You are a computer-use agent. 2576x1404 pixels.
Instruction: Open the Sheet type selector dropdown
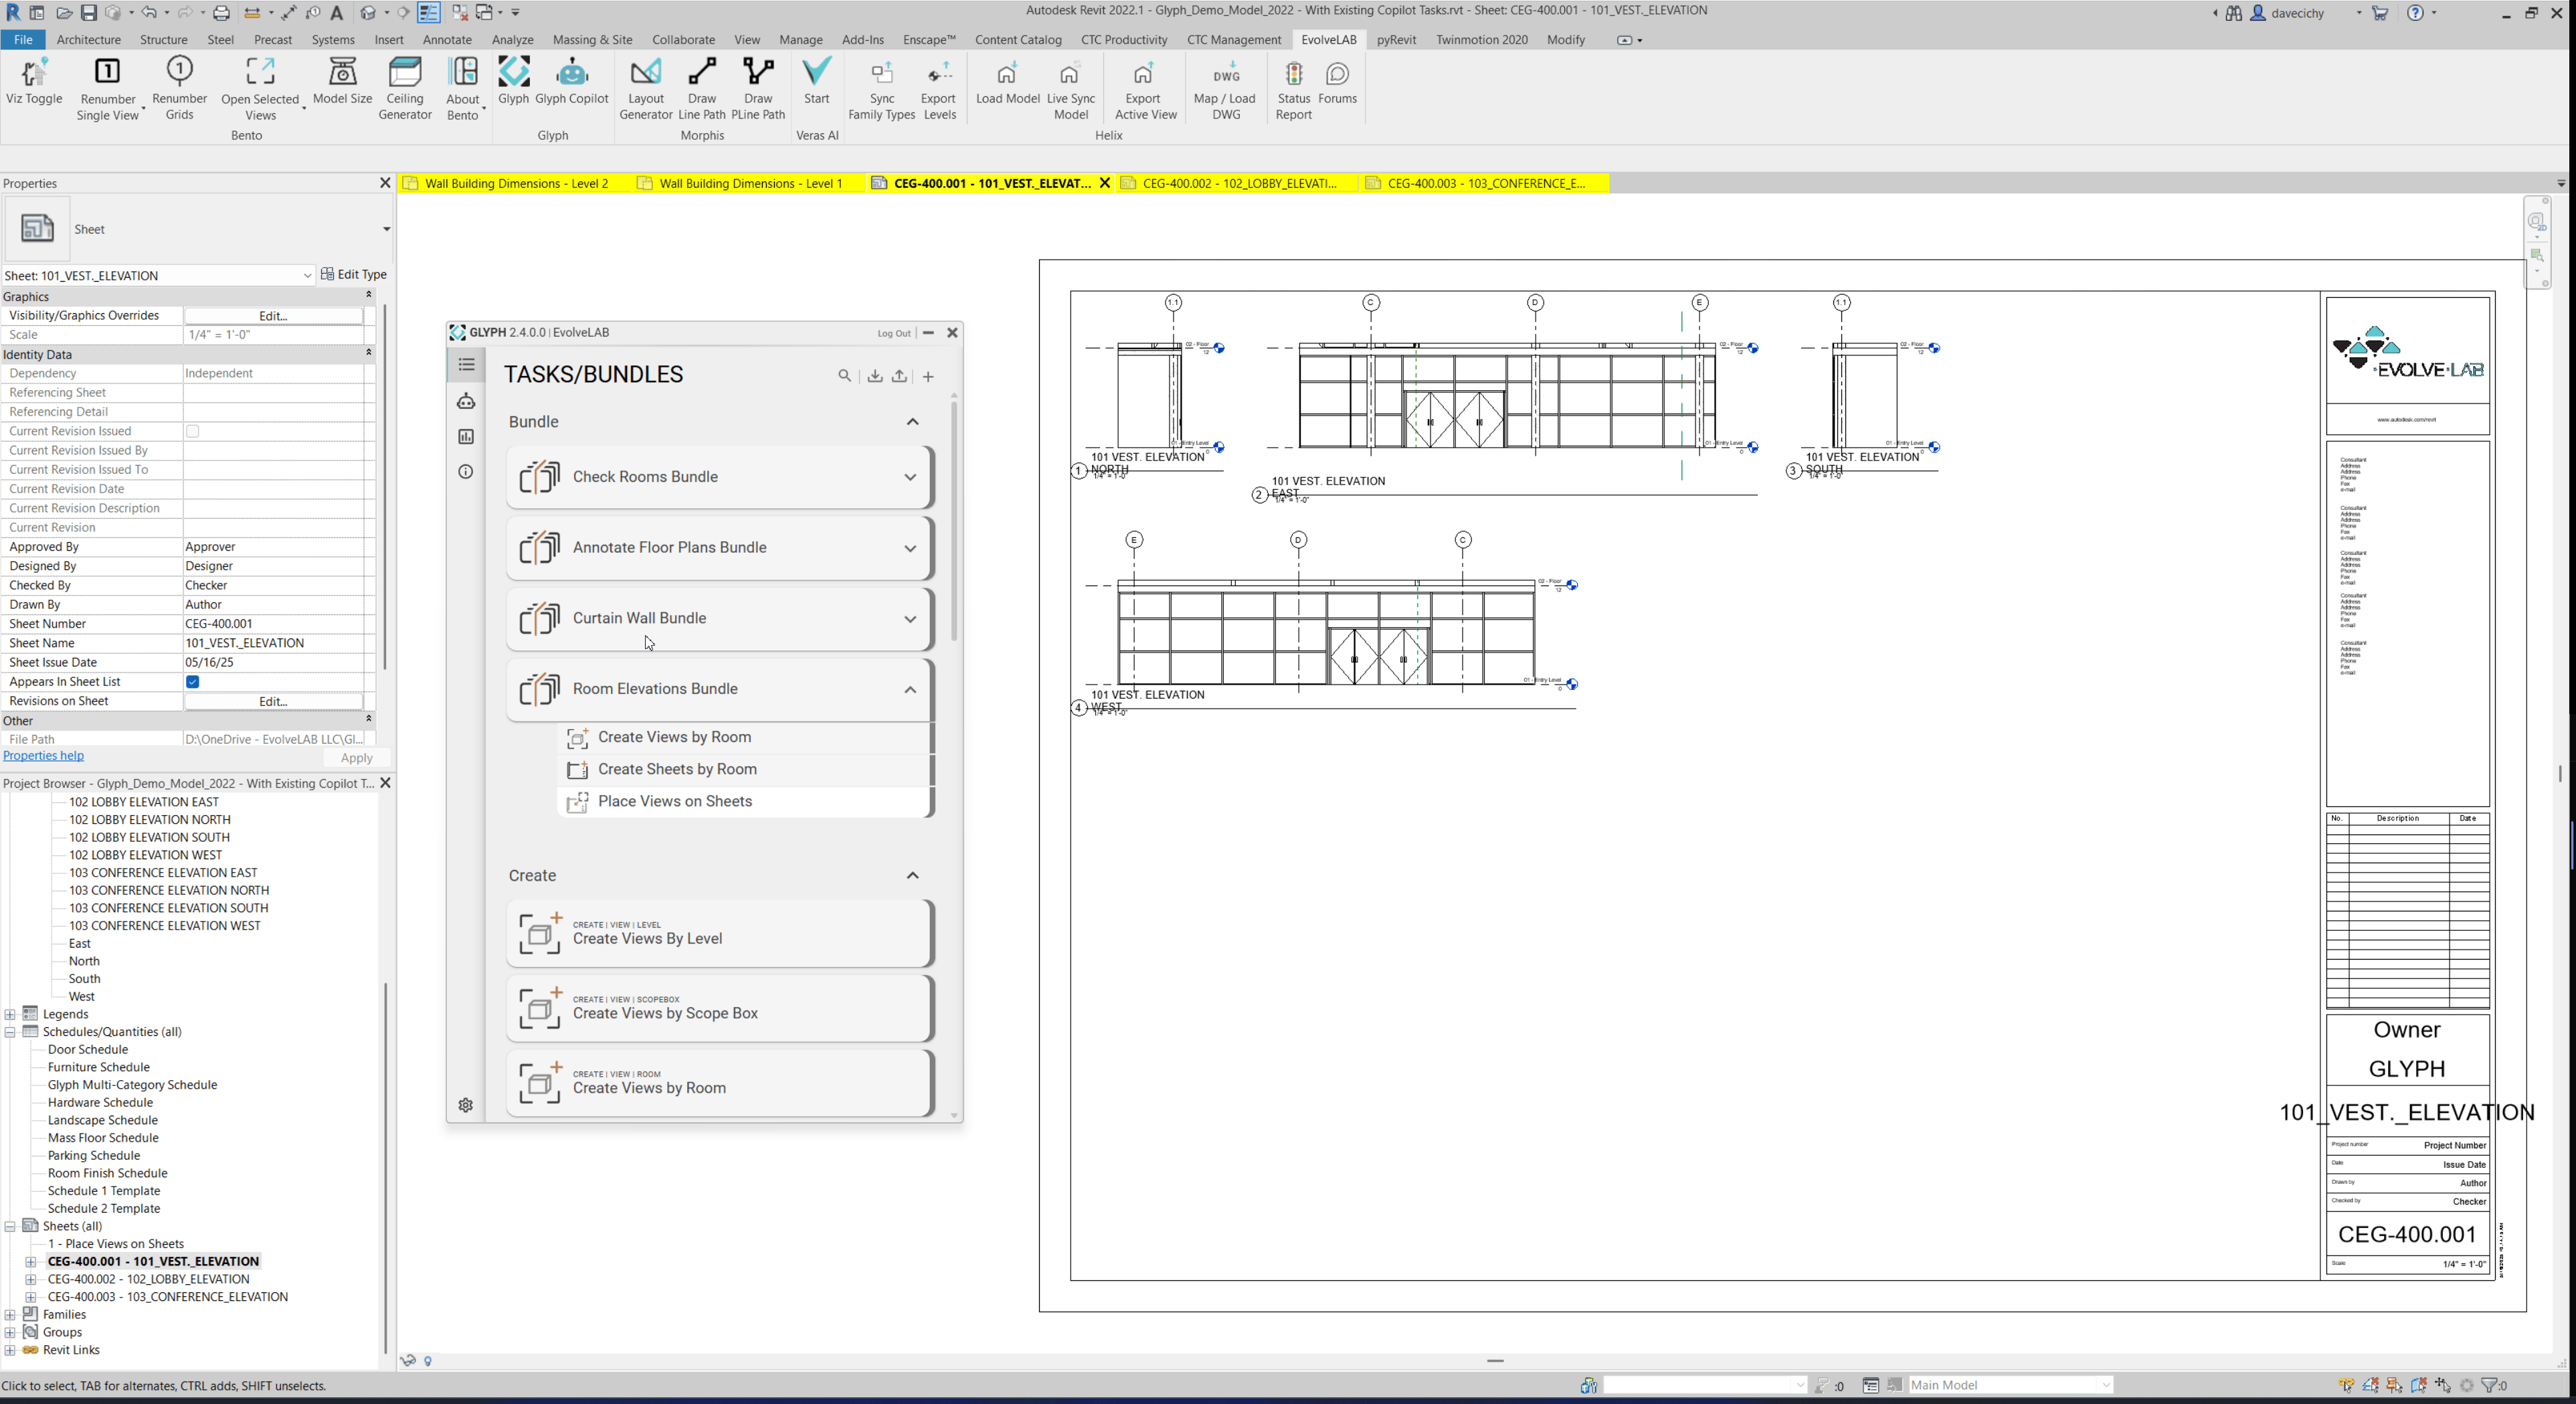tap(386, 229)
